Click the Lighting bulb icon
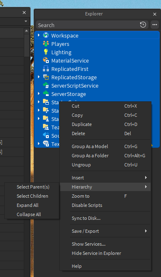The width and height of the screenshot is (161, 277). [x=46, y=52]
